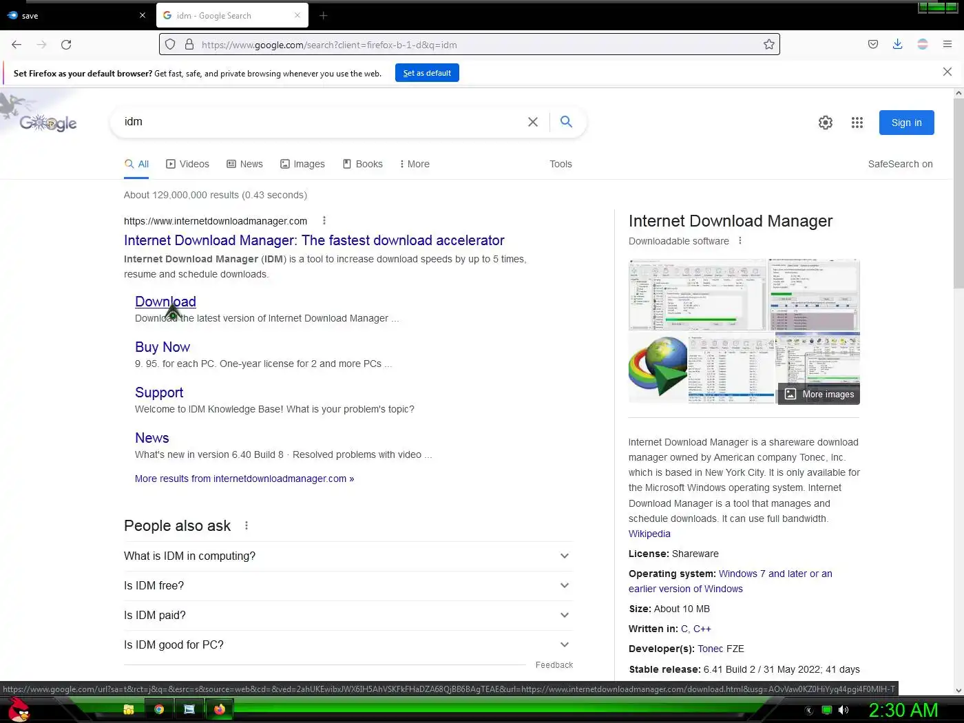The width and height of the screenshot is (964, 723).
Task: Open more results from internetdownloadmanager.com
Action: tap(244, 479)
